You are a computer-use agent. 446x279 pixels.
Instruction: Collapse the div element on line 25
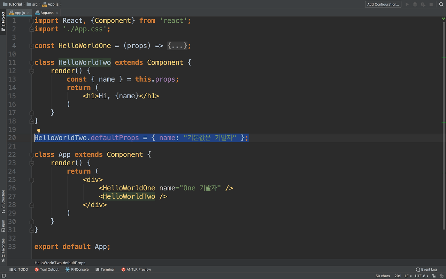click(x=32, y=180)
